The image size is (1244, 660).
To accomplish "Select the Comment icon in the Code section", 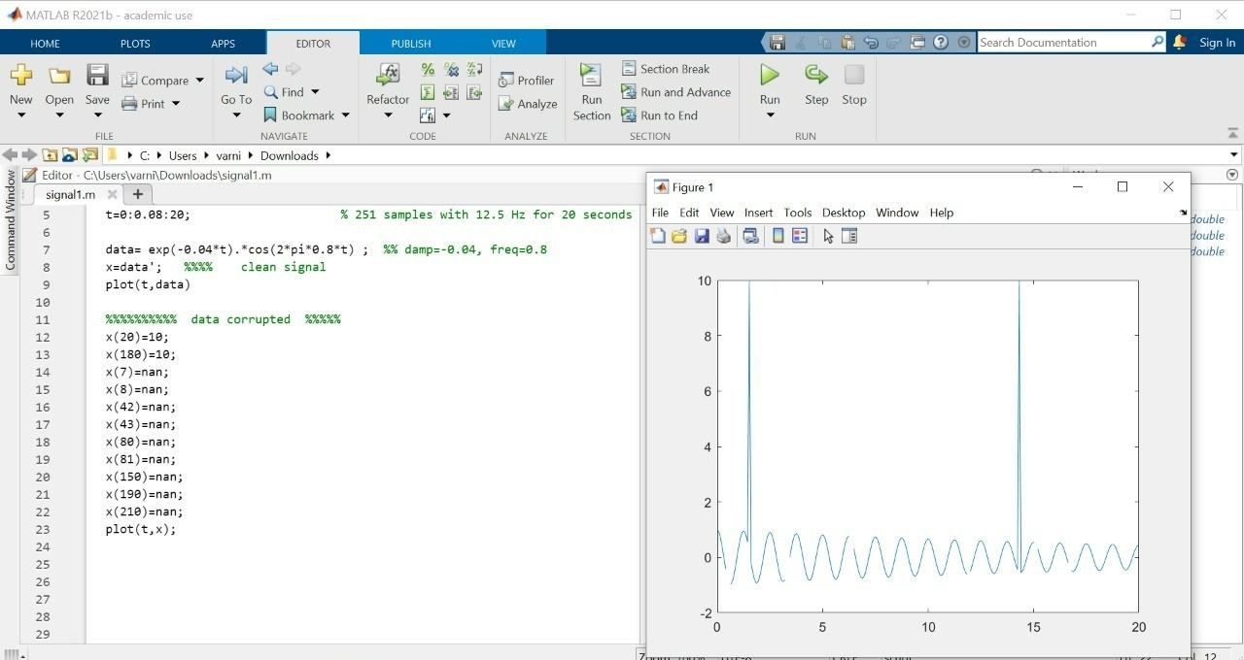I will pos(427,69).
